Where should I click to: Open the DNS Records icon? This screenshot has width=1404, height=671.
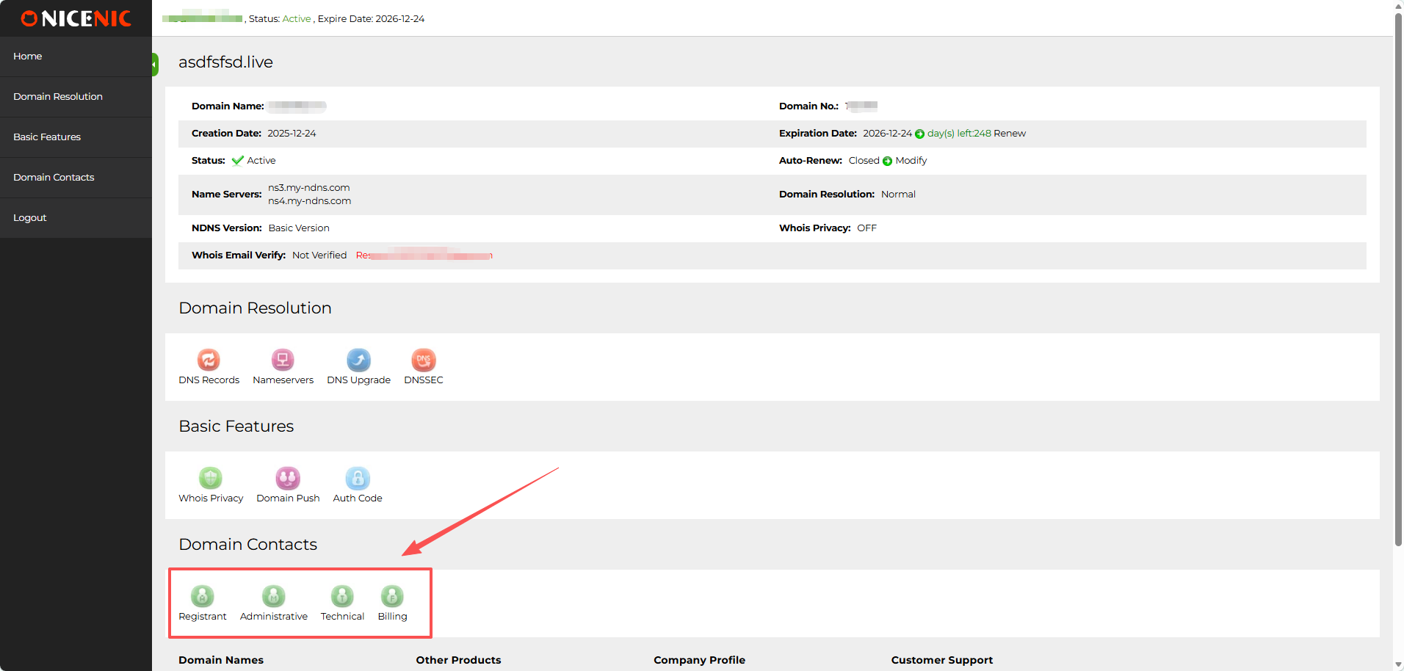pos(209,360)
